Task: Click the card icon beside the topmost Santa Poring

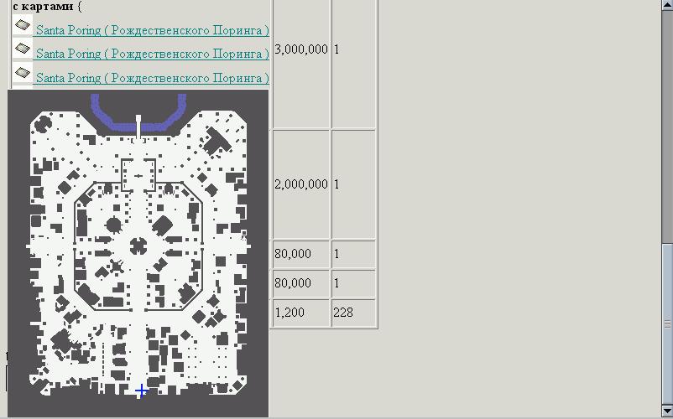Action: click(23, 25)
